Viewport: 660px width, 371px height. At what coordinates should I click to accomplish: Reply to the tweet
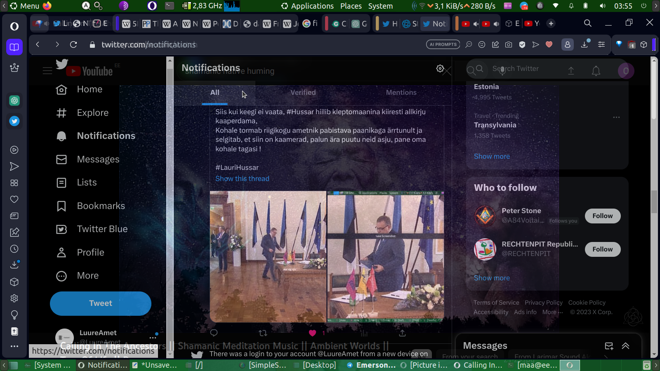coord(214,333)
